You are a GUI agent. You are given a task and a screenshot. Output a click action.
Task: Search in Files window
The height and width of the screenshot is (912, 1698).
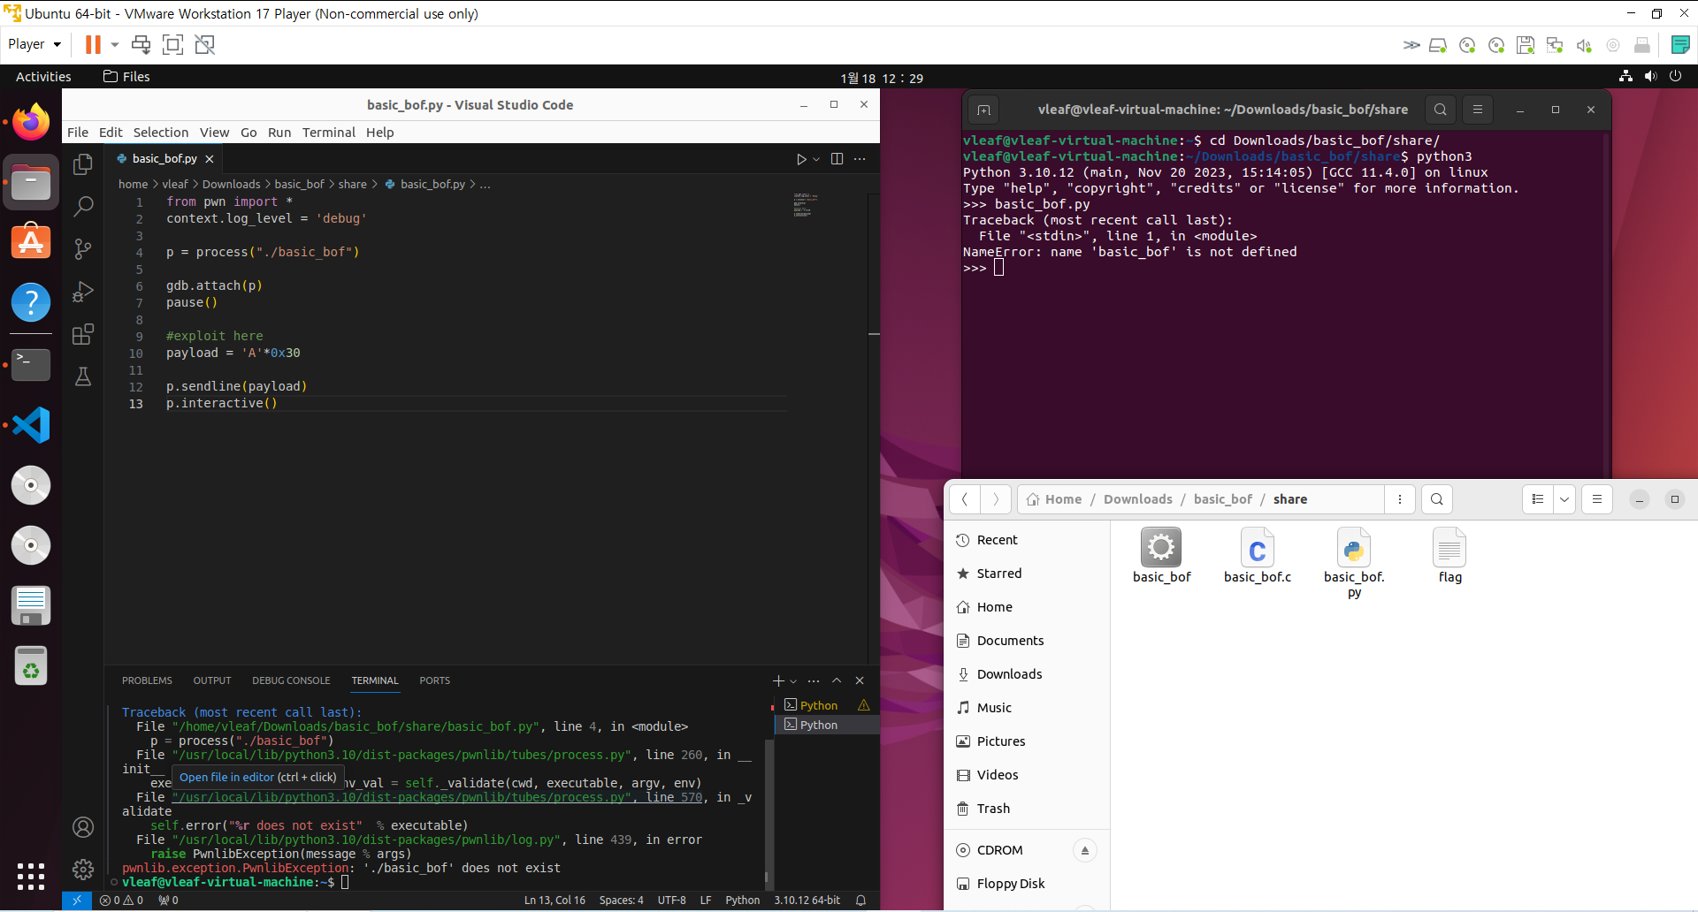1437,499
